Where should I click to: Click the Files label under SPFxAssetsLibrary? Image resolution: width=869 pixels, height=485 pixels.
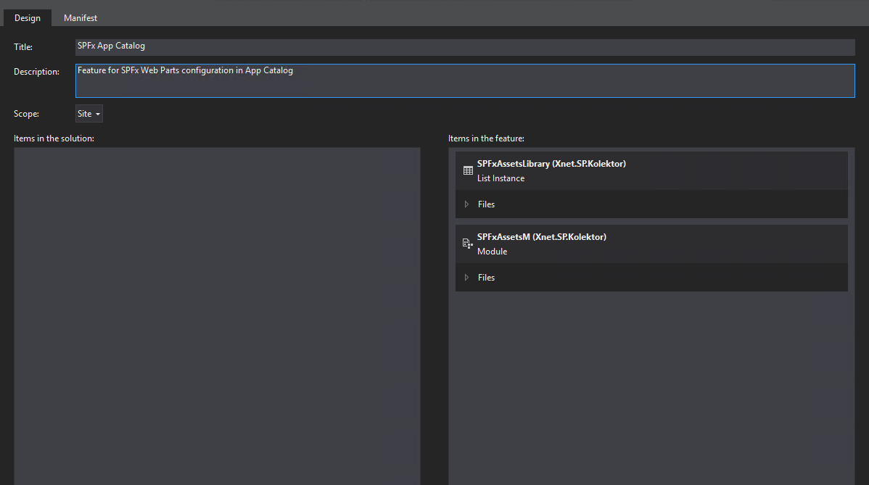coord(486,204)
